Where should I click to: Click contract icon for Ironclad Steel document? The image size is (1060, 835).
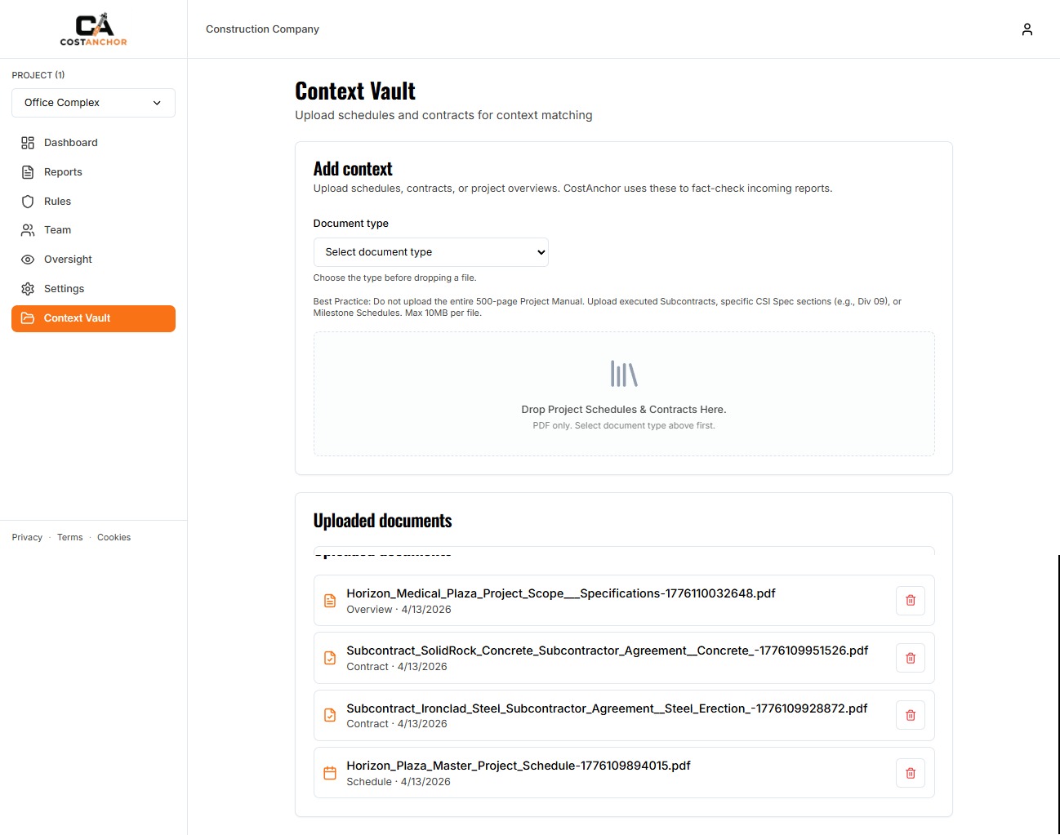pyautogui.click(x=330, y=716)
